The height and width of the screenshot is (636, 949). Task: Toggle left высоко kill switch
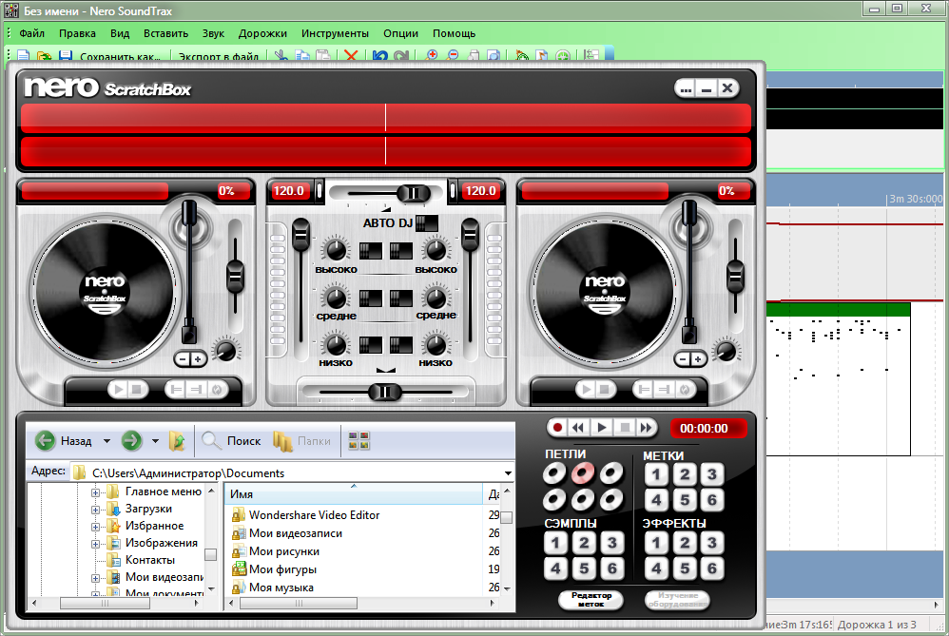(371, 251)
